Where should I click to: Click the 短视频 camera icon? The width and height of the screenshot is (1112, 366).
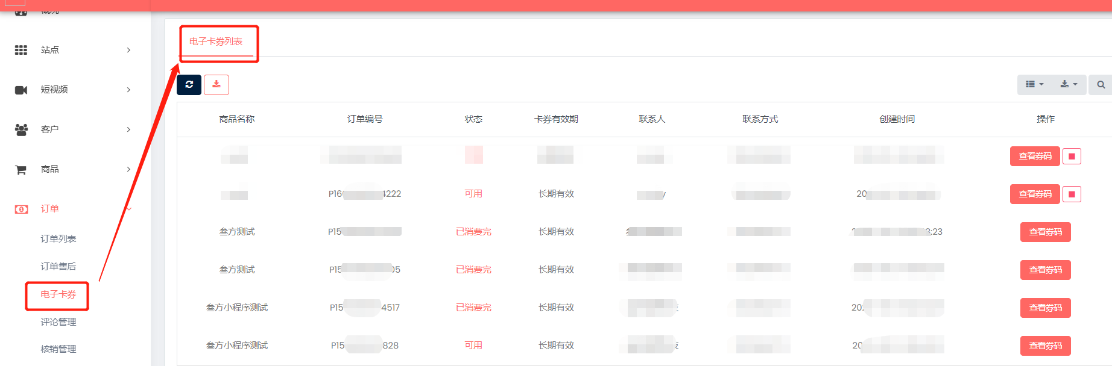tap(21, 90)
